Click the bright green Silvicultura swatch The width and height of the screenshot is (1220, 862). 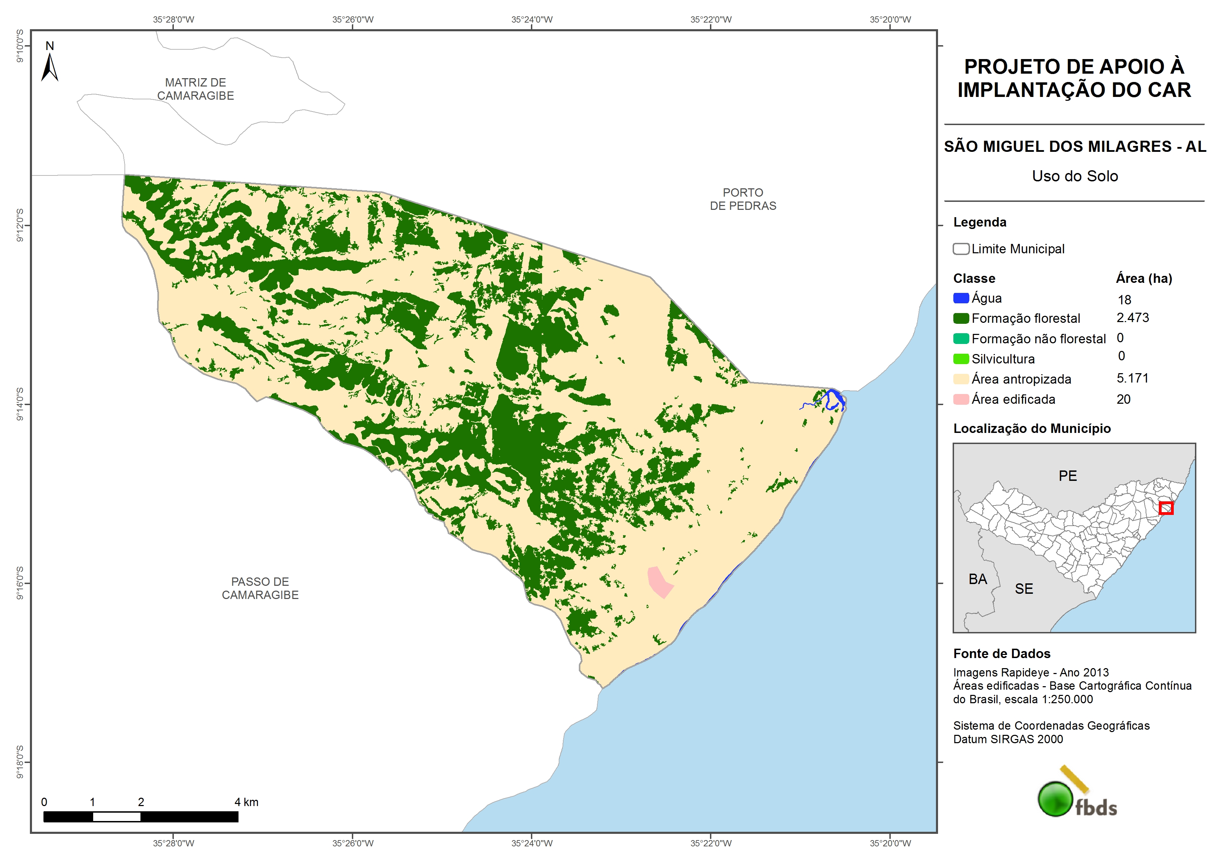[961, 359]
